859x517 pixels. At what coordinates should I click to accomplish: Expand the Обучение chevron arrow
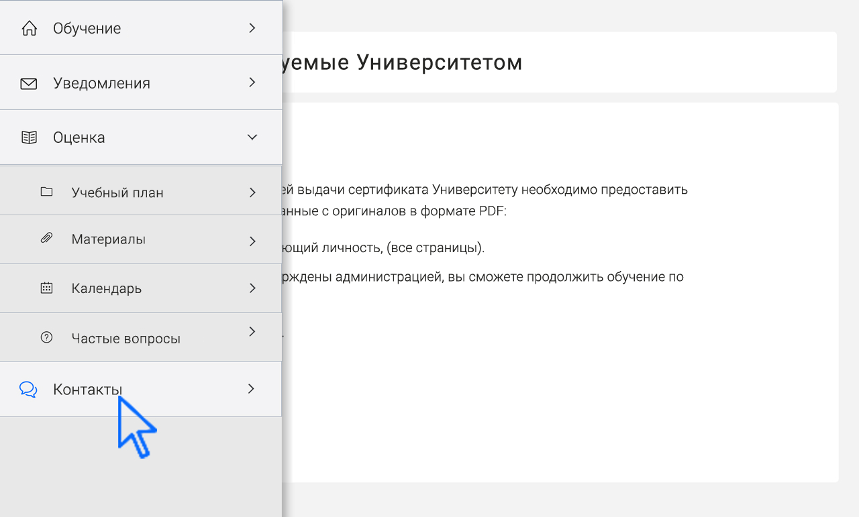point(252,27)
